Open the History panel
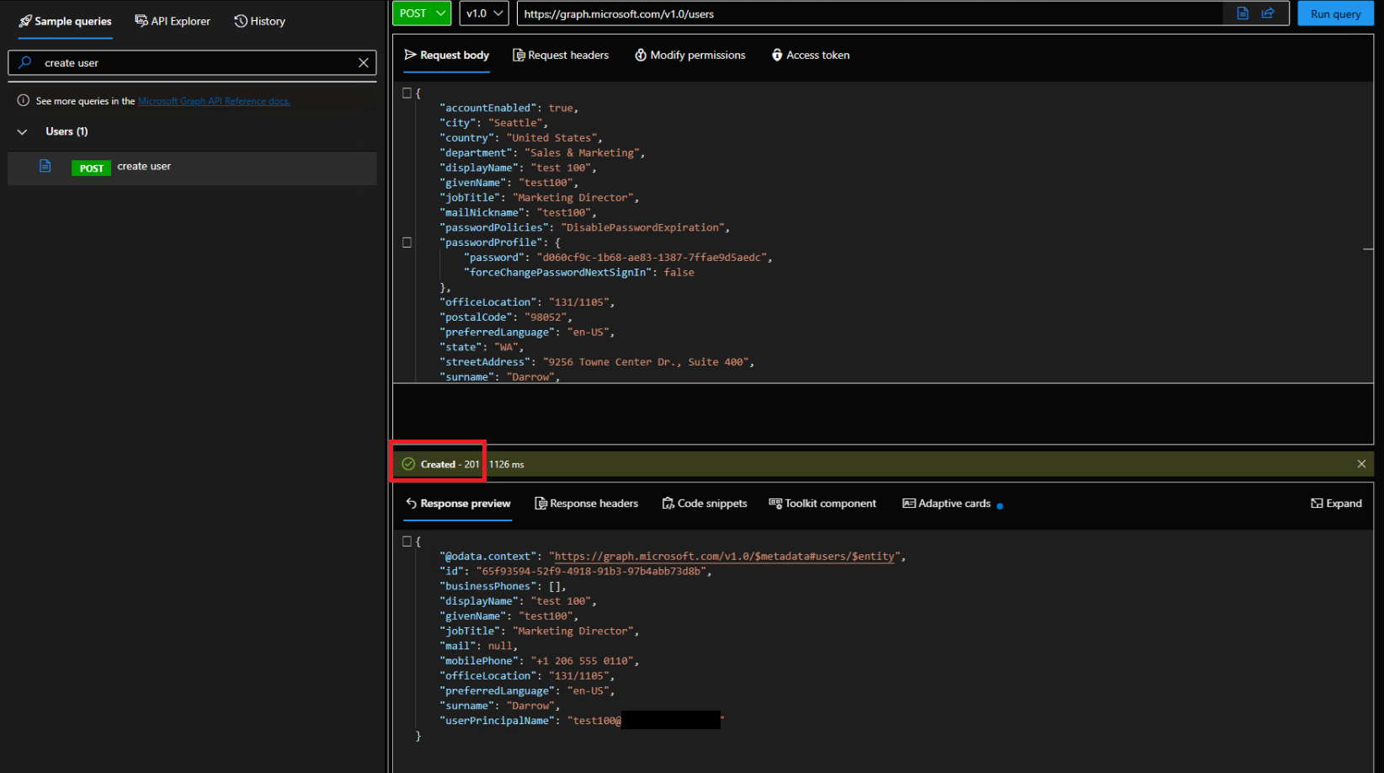The image size is (1384, 773). [258, 20]
